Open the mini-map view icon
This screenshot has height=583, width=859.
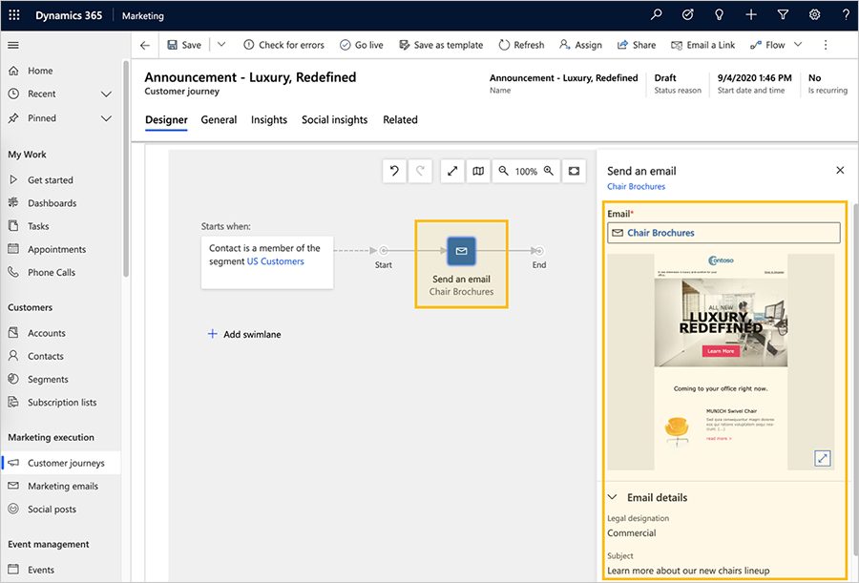[x=477, y=171]
